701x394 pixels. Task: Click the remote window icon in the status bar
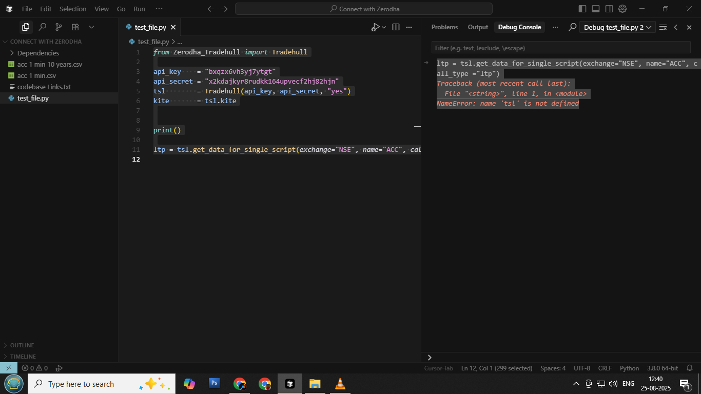8,368
